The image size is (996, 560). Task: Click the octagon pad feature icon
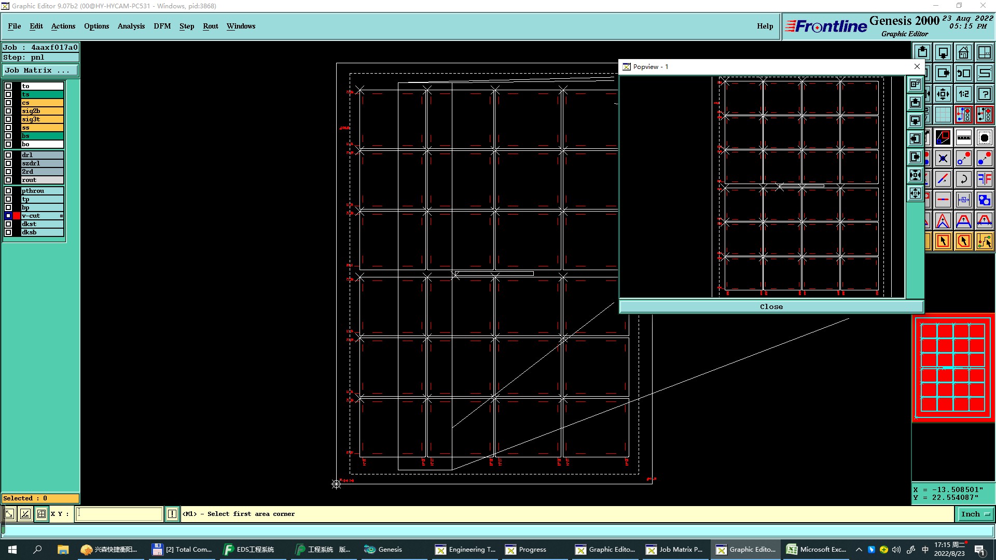984,137
